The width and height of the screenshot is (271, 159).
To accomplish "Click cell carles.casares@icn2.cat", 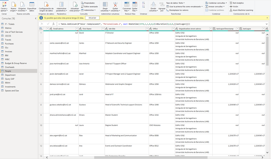I will 64,46.
